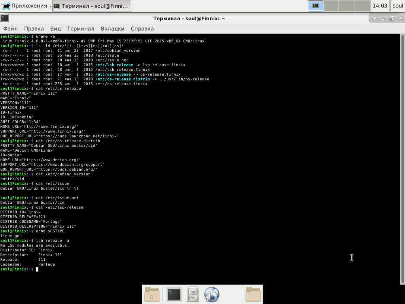Screen dimensions: 405x304
Task: Open the desktop folder icon in the dock
Action: 152,294
